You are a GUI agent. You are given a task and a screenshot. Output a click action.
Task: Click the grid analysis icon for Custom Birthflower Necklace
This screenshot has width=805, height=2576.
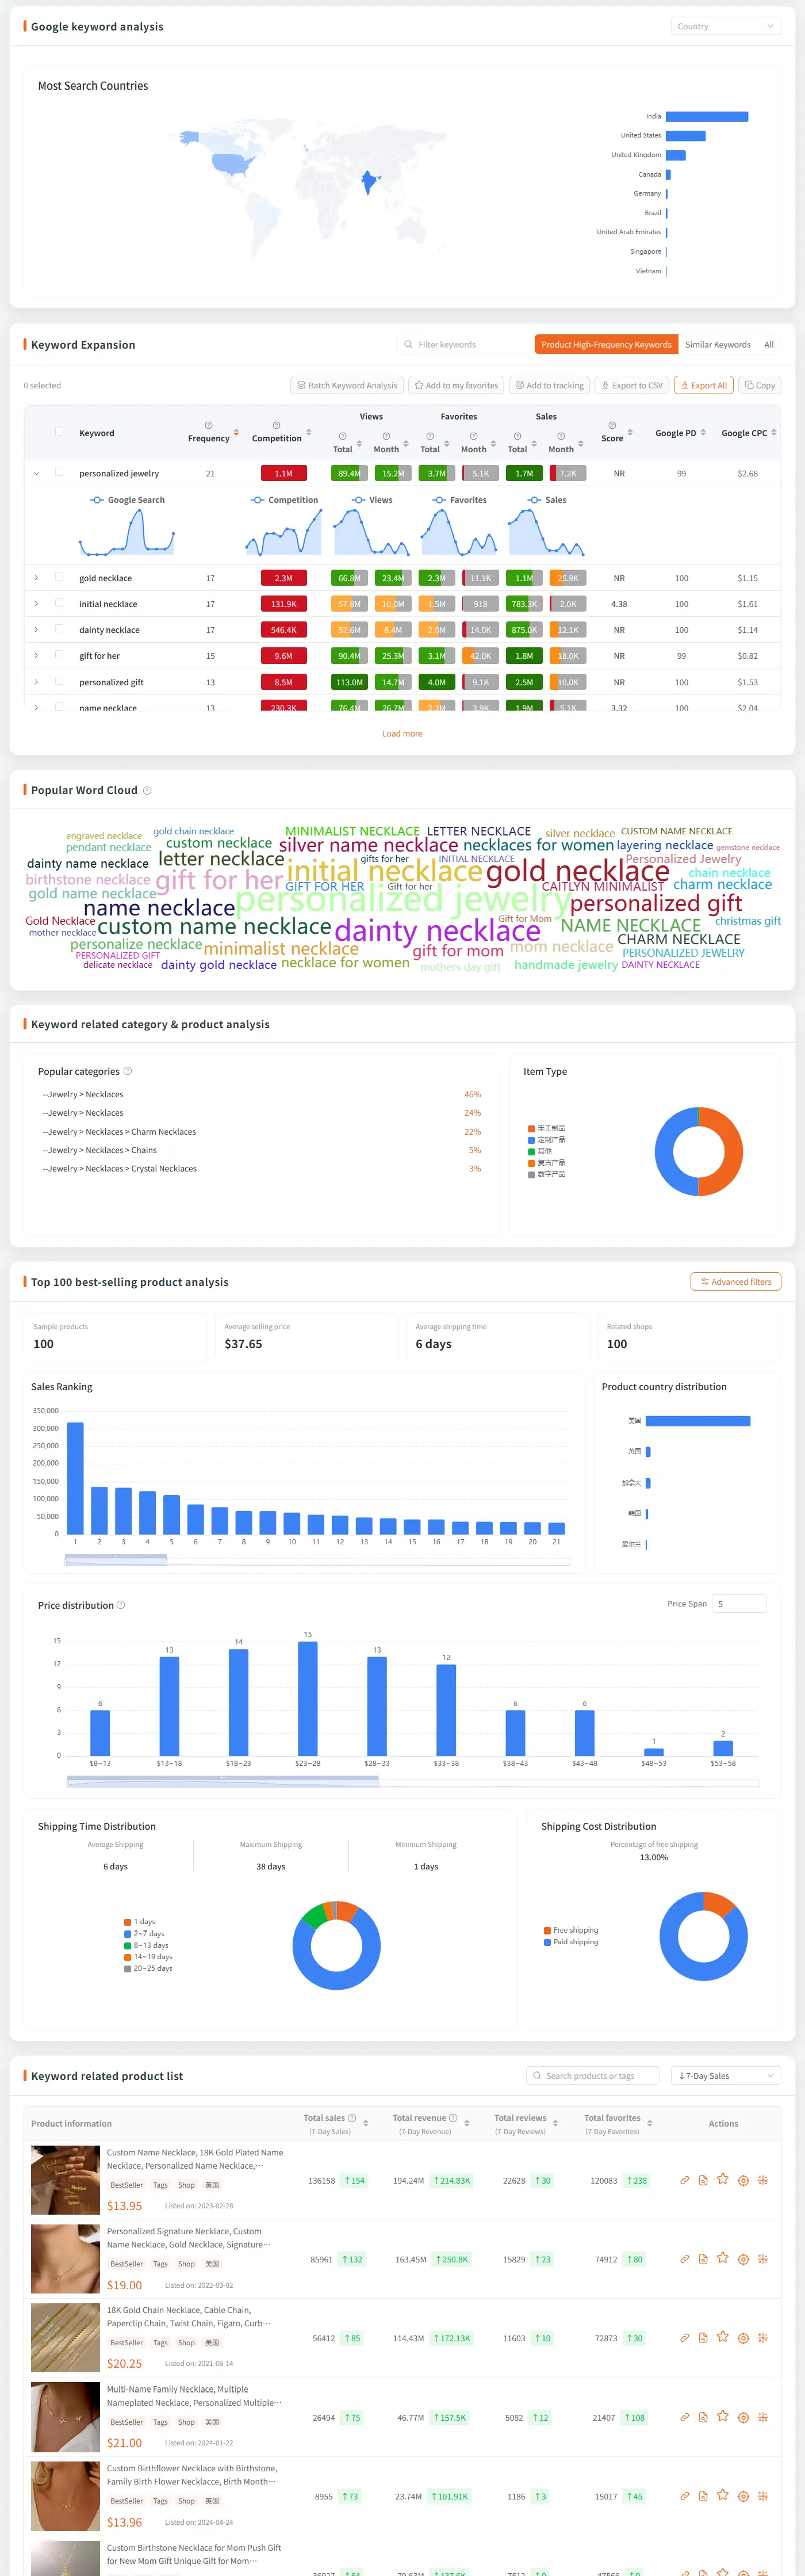[763, 2496]
